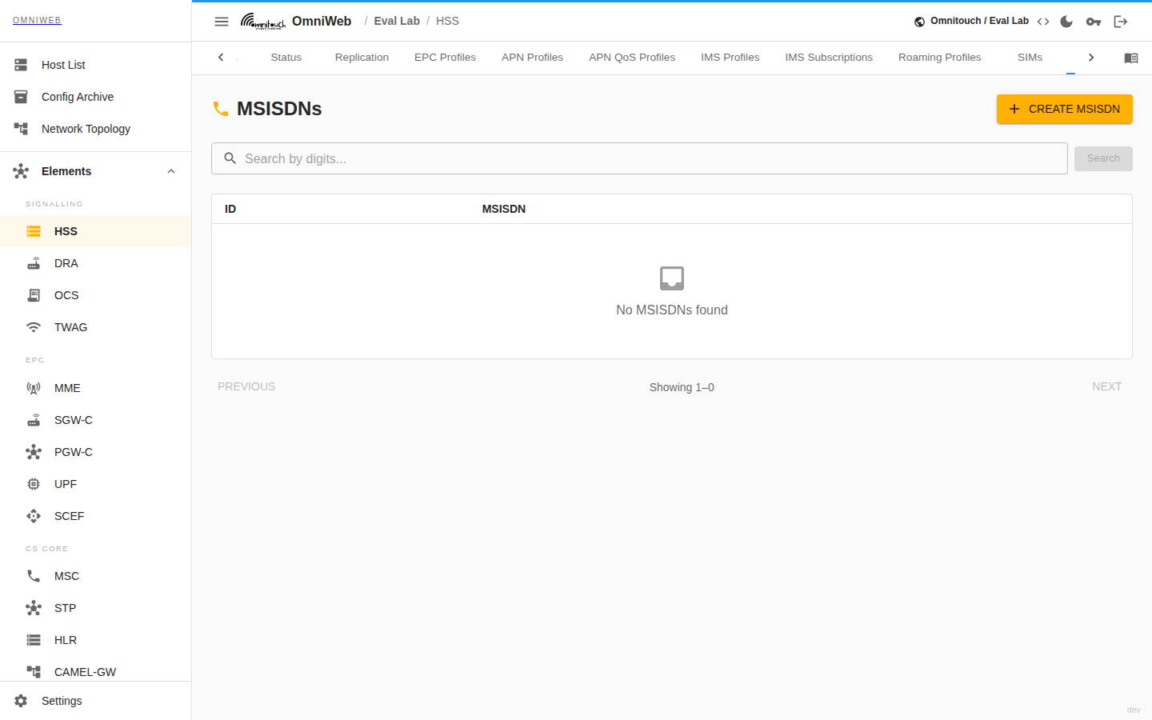Viewport: 1152px width, 720px height.
Task: Click the Omnitouch / Eval Lab selector
Action: pos(971,22)
